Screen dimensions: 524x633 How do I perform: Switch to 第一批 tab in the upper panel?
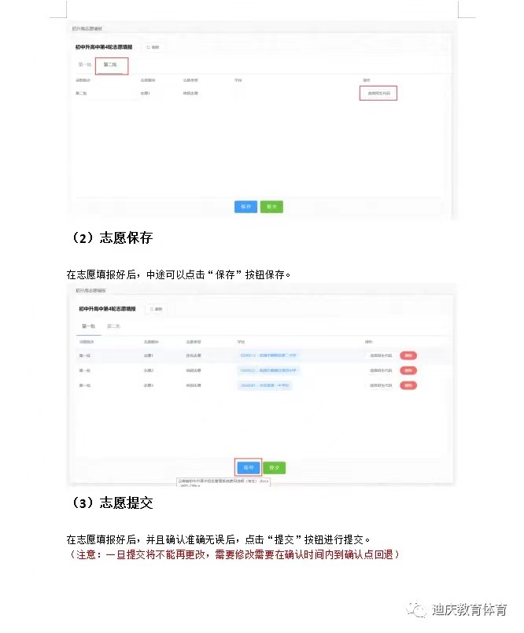pyautogui.click(x=84, y=64)
